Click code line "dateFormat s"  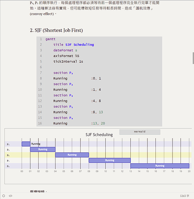click(65, 50)
